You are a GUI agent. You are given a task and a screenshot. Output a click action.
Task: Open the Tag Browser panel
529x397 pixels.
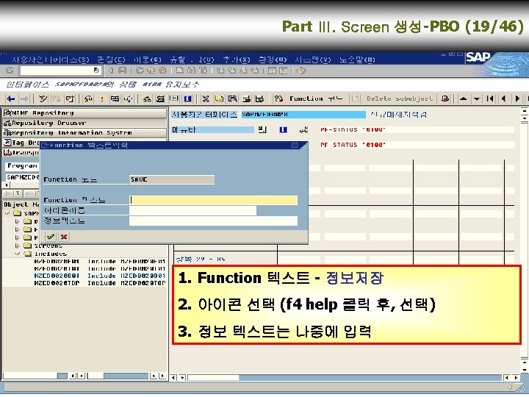tap(21, 143)
